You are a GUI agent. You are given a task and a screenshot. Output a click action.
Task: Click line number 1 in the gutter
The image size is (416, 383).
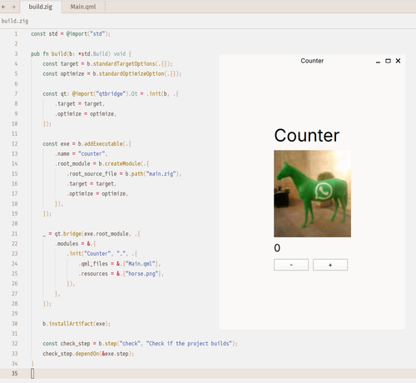pyautogui.click(x=16, y=34)
